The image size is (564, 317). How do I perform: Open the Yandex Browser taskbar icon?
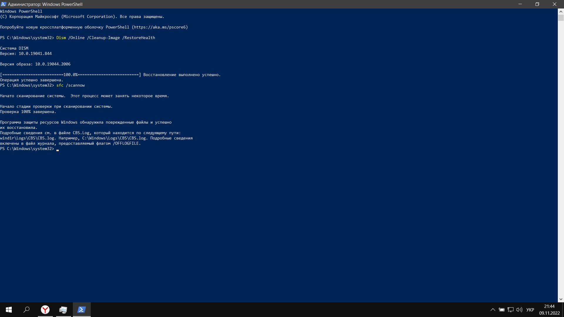click(x=45, y=310)
